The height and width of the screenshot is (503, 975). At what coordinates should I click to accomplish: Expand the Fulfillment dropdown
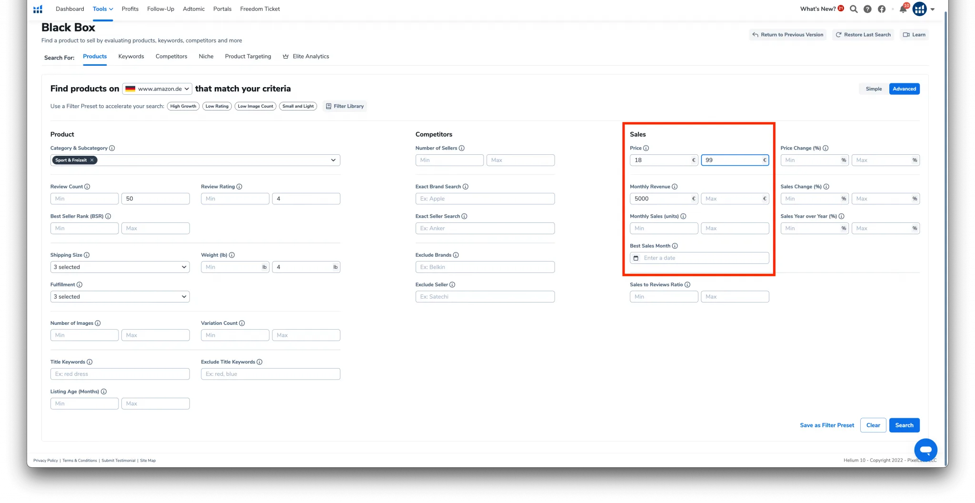pos(120,297)
